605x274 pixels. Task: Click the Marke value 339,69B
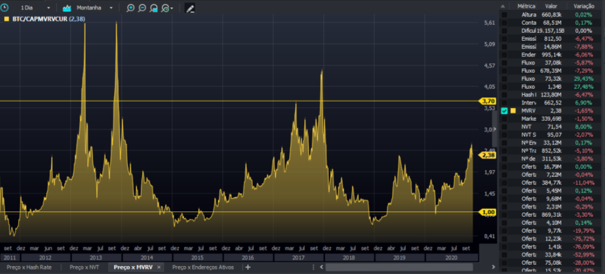pos(552,118)
